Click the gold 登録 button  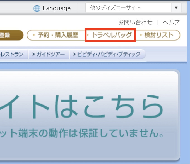point(12,35)
